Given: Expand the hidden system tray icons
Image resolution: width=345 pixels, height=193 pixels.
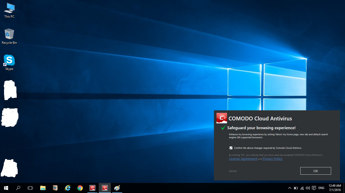Looking at the screenshot, I should (289, 188).
